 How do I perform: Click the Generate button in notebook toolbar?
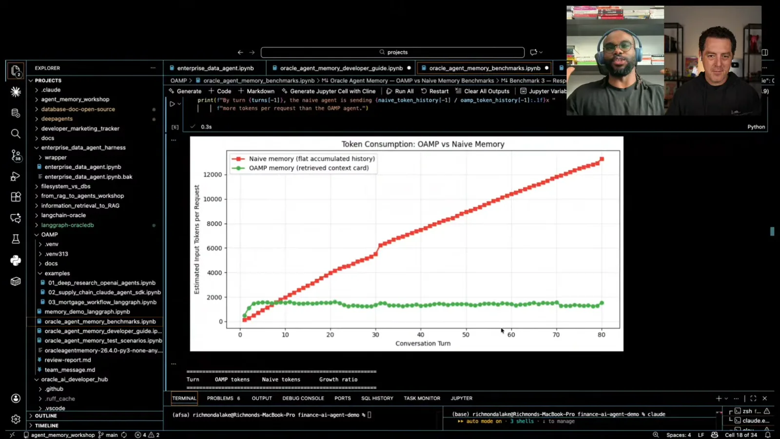tap(185, 91)
